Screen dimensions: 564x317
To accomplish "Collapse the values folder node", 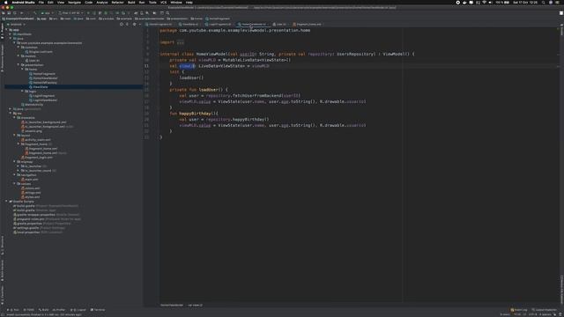I will pos(14,184).
